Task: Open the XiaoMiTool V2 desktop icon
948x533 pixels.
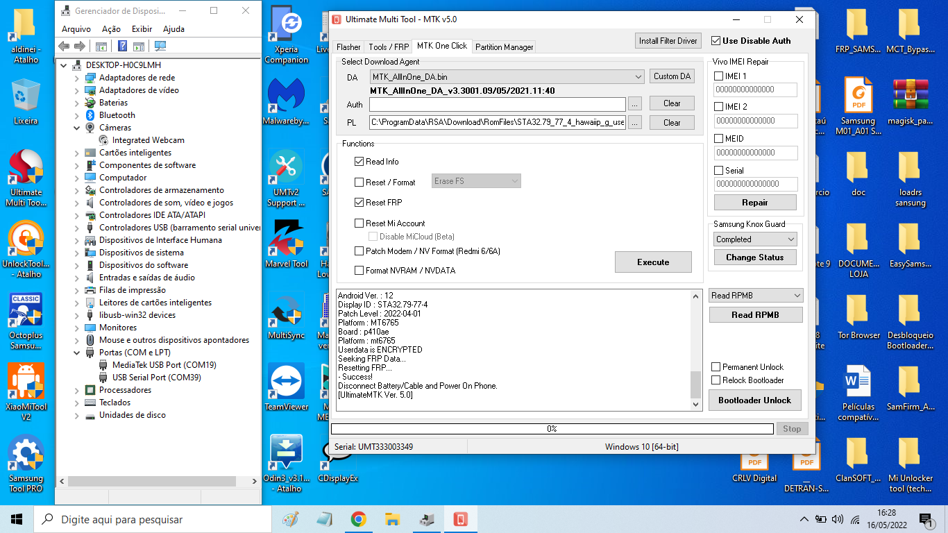Action: pyautogui.click(x=26, y=392)
